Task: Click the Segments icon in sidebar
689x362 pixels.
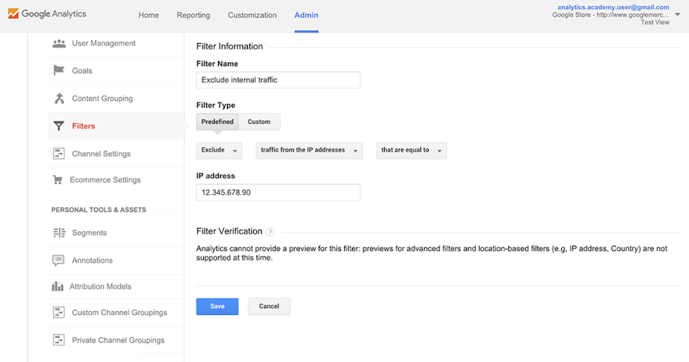Action: (59, 233)
